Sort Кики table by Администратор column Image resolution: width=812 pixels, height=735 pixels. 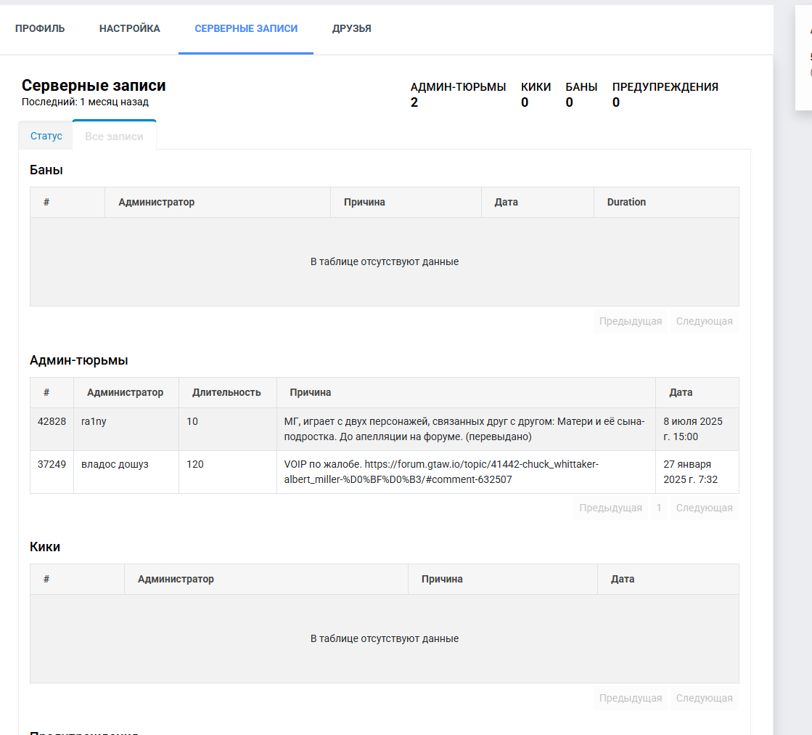(x=266, y=579)
